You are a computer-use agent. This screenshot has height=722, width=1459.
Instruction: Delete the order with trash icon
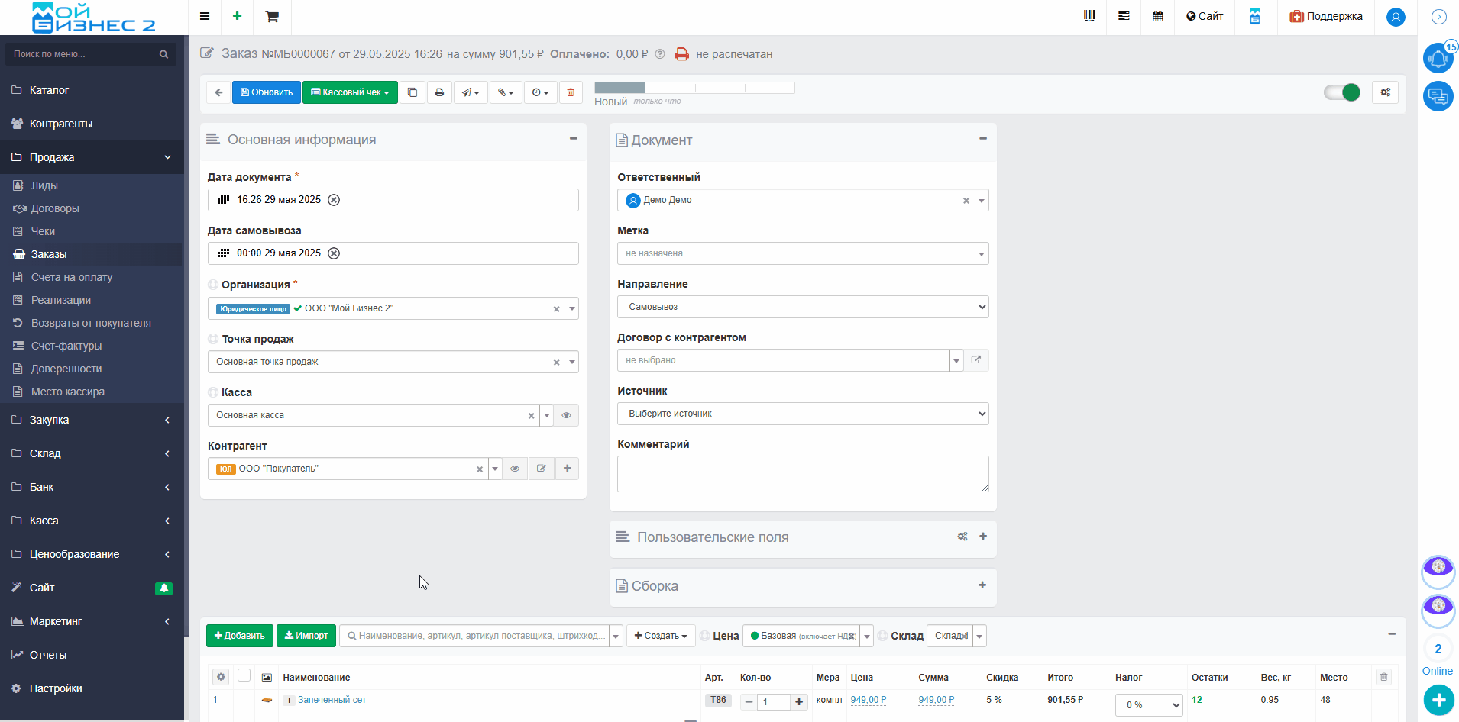[571, 92]
